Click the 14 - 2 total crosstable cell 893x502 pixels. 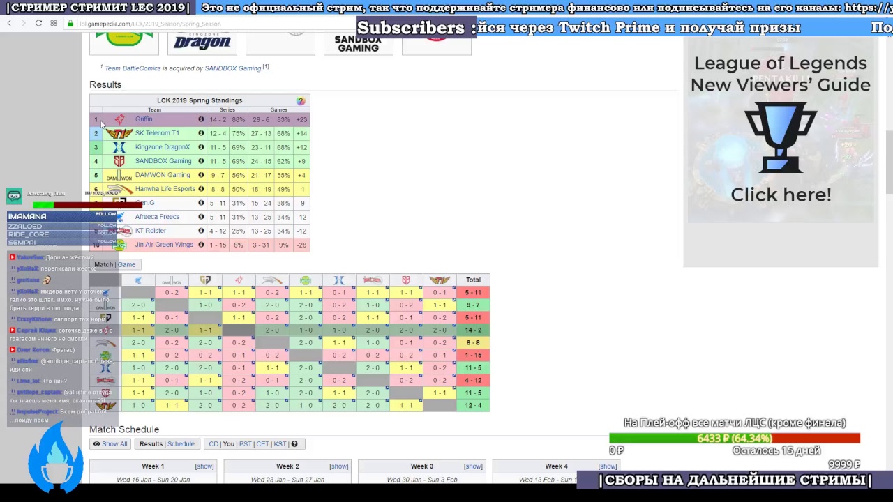(473, 330)
